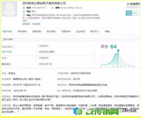The height and width of the screenshot is (118, 141).
Task: Click legal representative link JEFF PAN
Action: coord(7,52)
